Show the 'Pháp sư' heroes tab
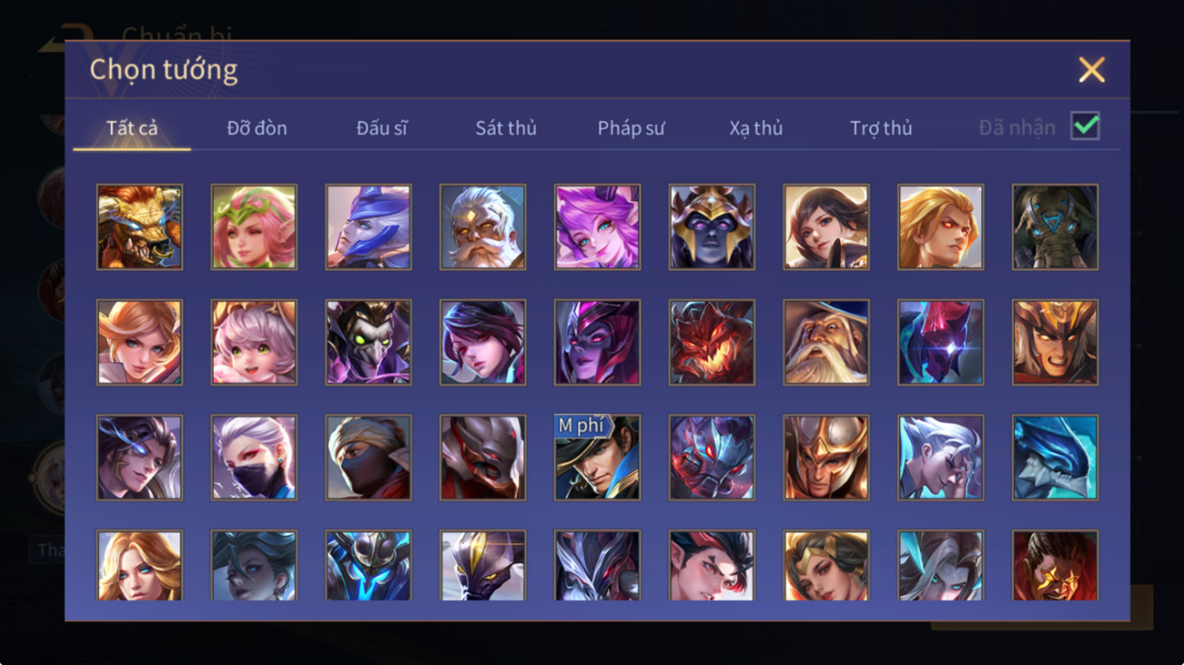The image size is (1184, 665). [631, 128]
